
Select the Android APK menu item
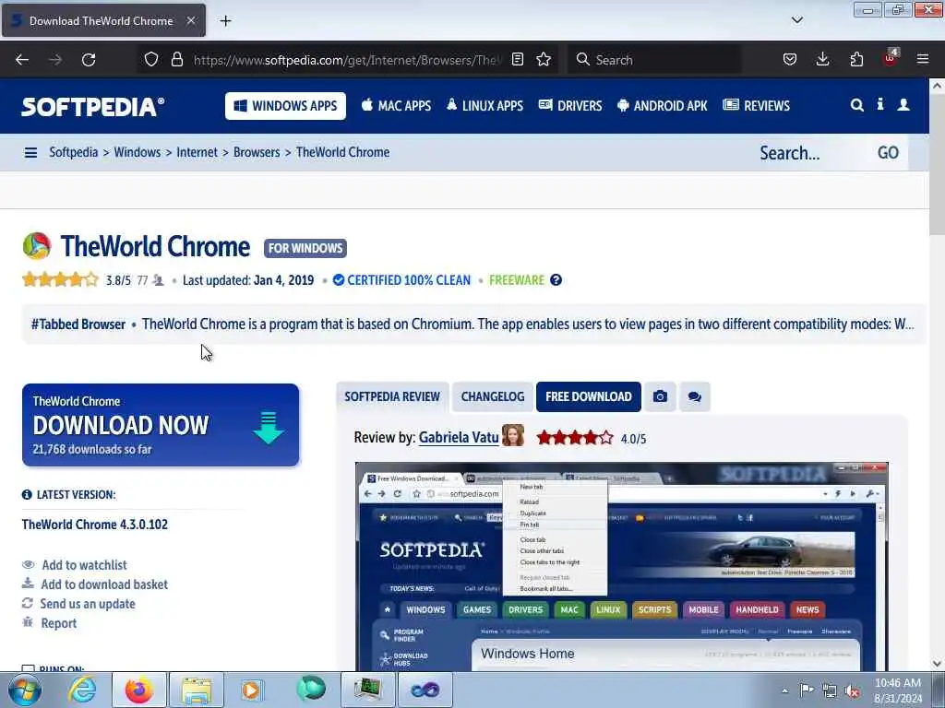click(662, 106)
